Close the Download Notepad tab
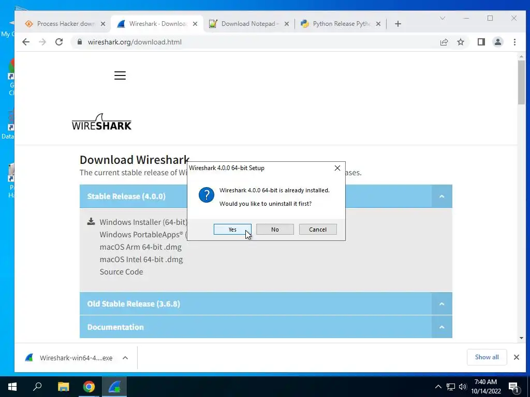Image resolution: width=530 pixels, height=397 pixels. click(287, 24)
